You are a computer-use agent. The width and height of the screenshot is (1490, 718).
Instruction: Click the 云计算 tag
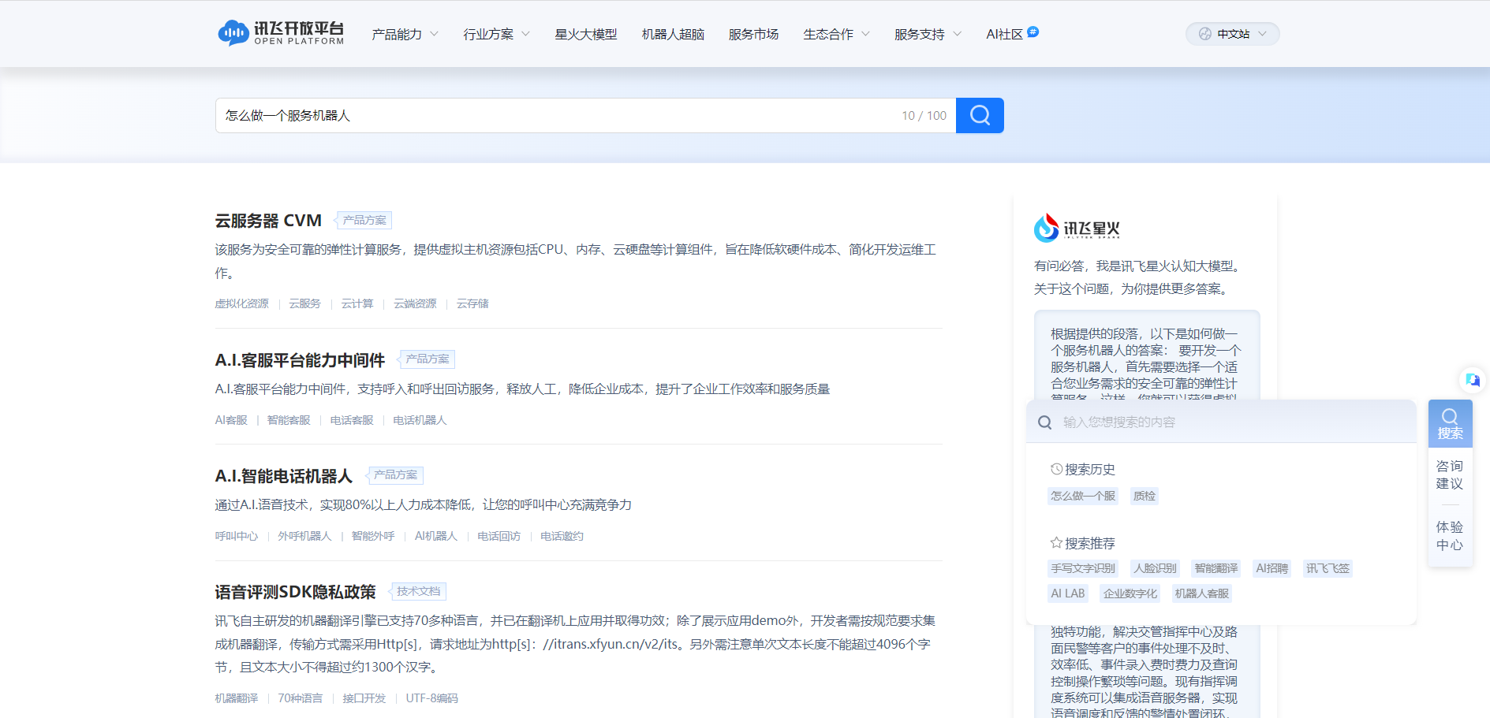point(357,303)
